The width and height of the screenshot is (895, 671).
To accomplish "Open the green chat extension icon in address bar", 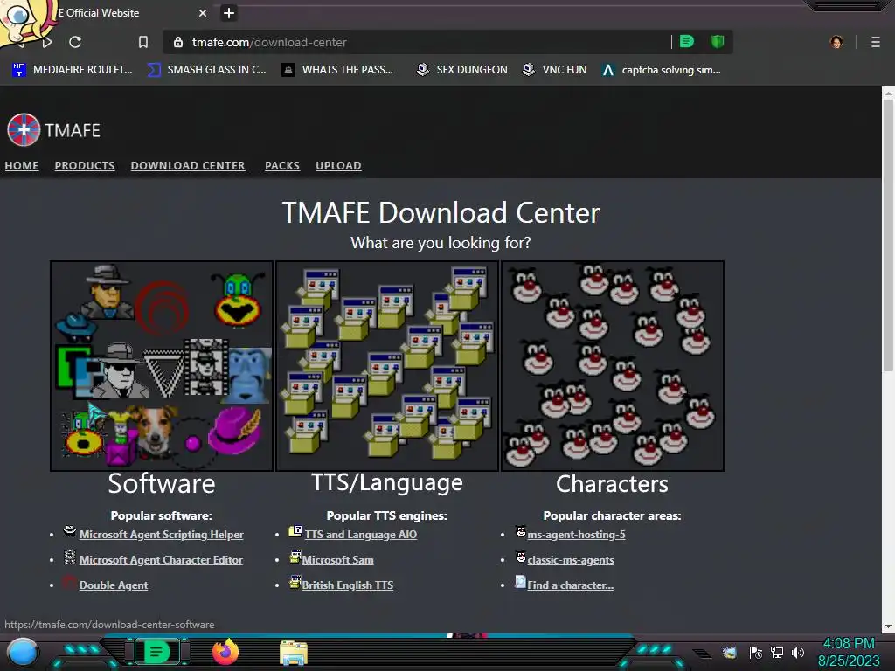I will (687, 41).
